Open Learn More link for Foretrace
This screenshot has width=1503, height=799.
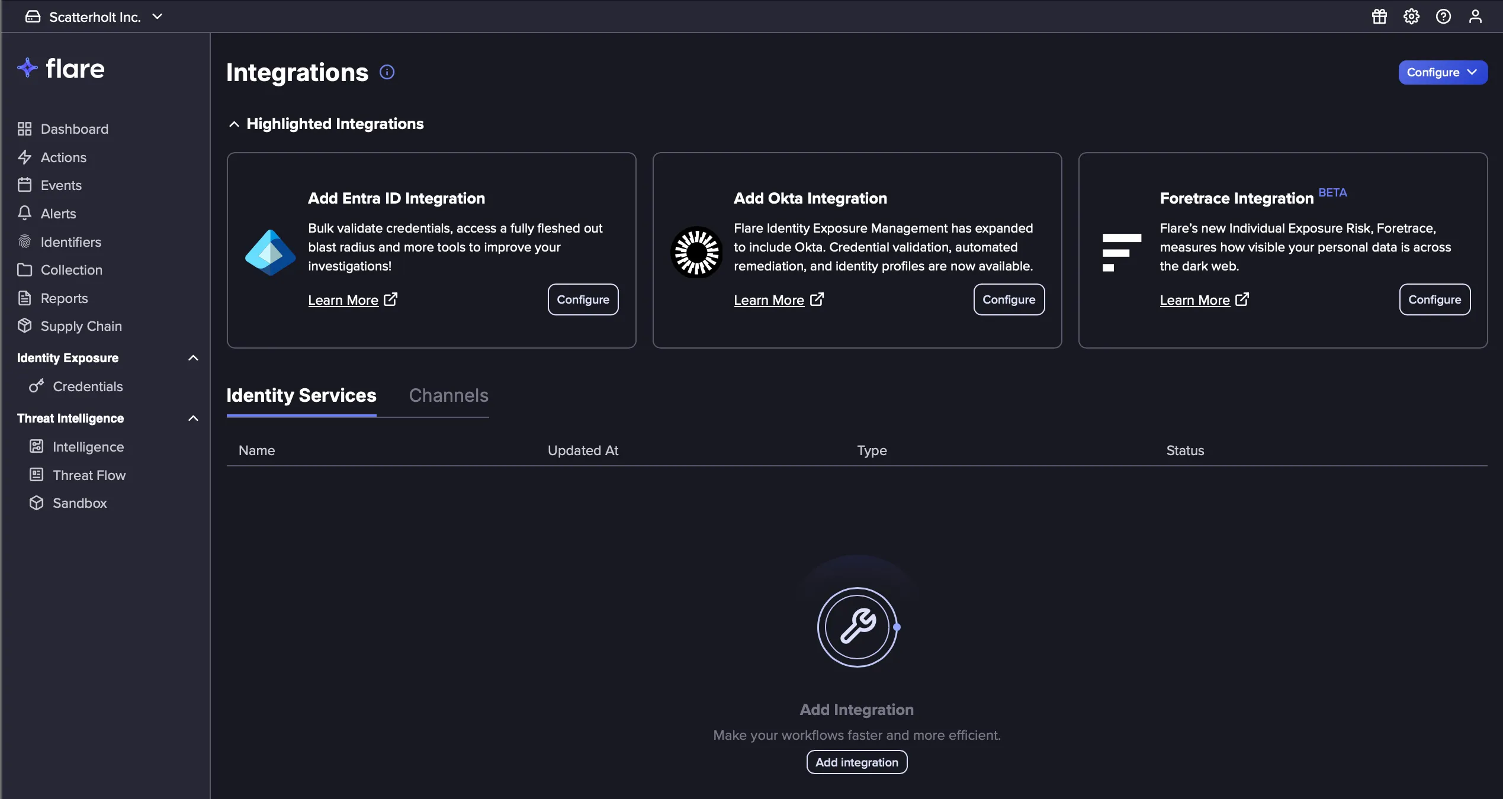click(1204, 300)
